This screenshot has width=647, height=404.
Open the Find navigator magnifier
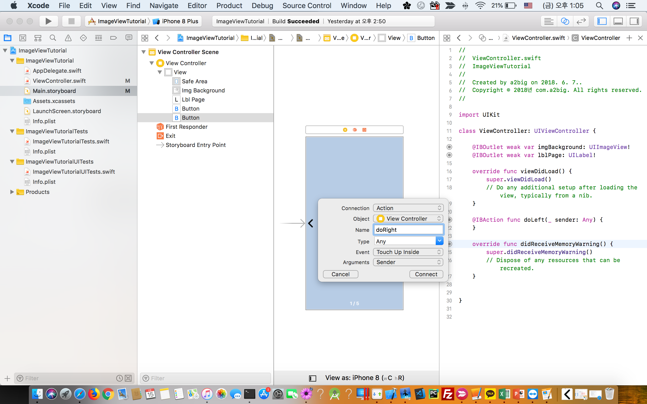tap(53, 38)
